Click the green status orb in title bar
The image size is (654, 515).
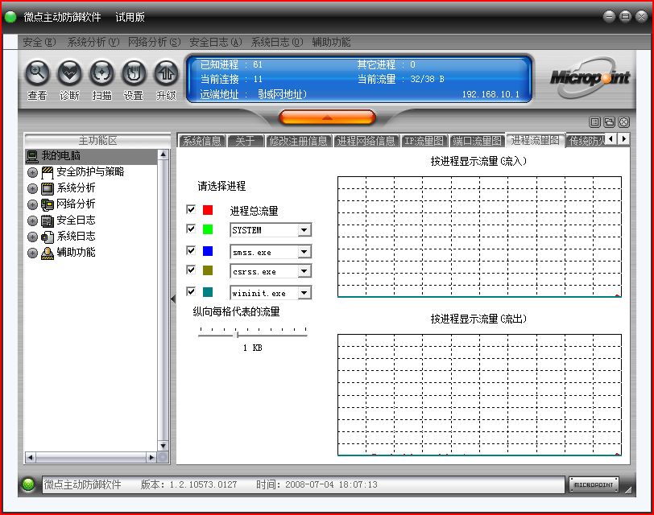10,17
